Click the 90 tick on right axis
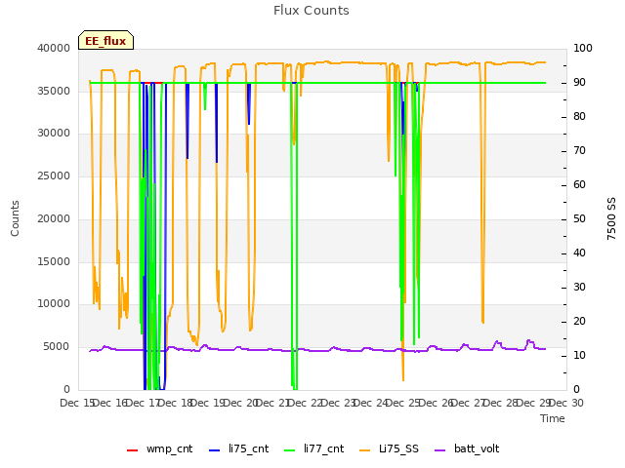This screenshot has width=625, height=468. 579,82
